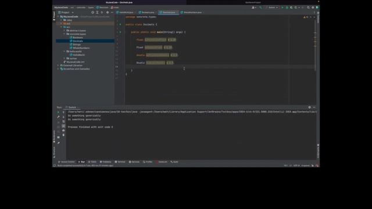Viewport: 372px width, 209px height.
Task: Click the Select Opened File locate icon
Action: pos(93,12)
